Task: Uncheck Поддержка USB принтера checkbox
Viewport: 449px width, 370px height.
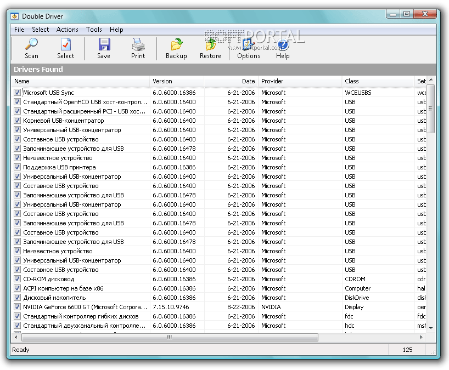Action: (17, 167)
